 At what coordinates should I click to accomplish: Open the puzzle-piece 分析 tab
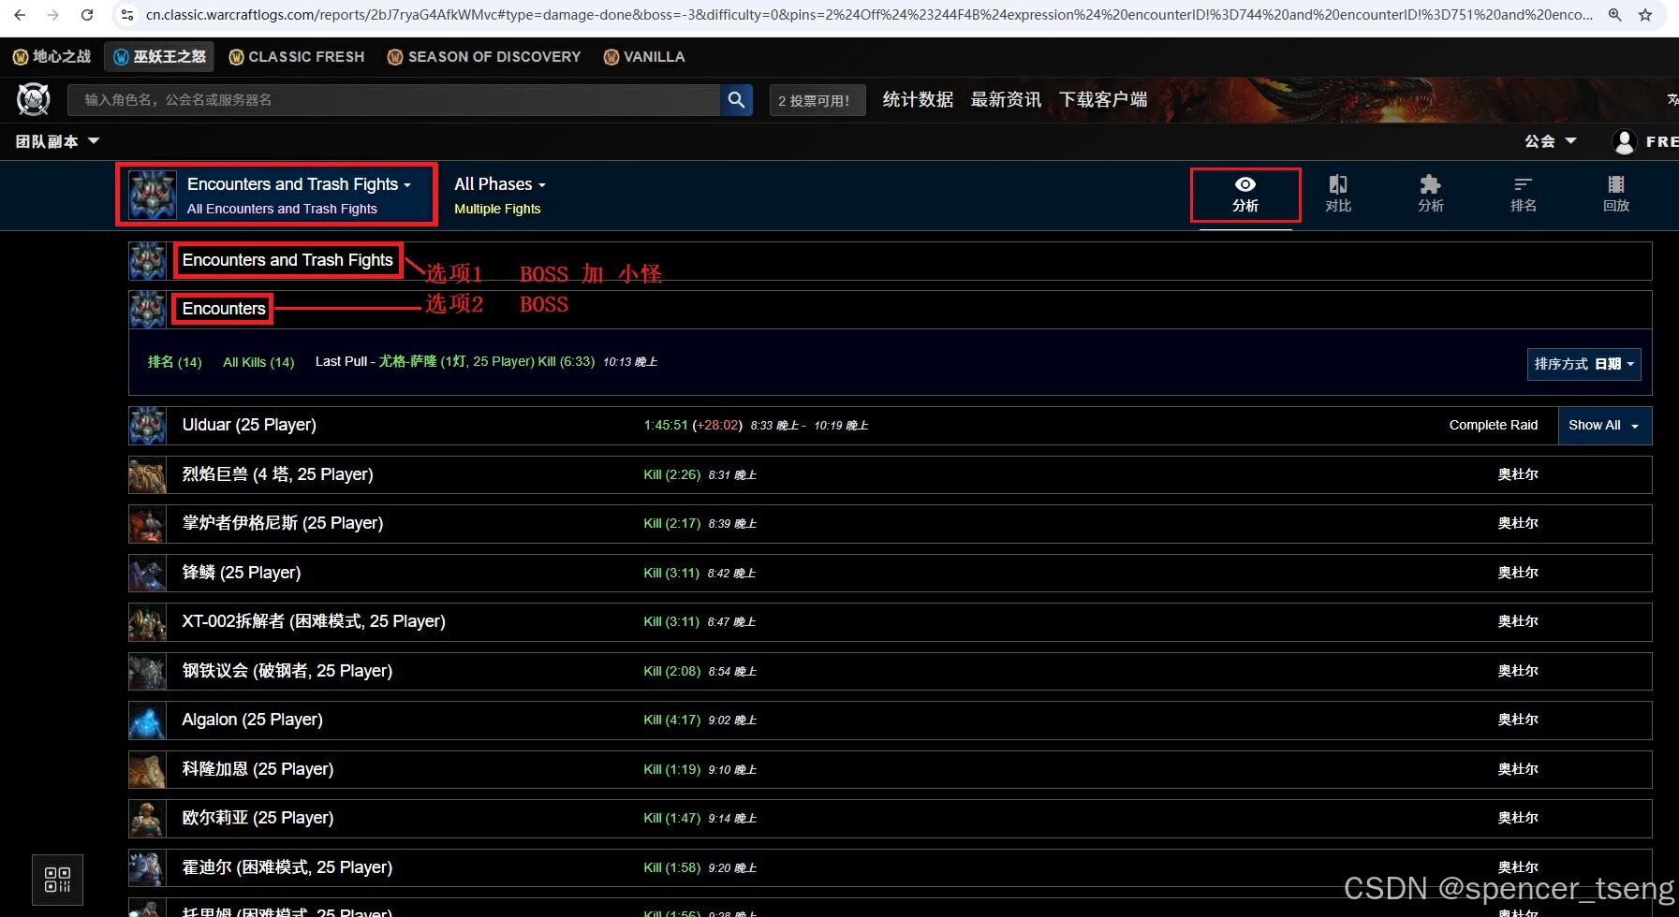click(x=1431, y=195)
